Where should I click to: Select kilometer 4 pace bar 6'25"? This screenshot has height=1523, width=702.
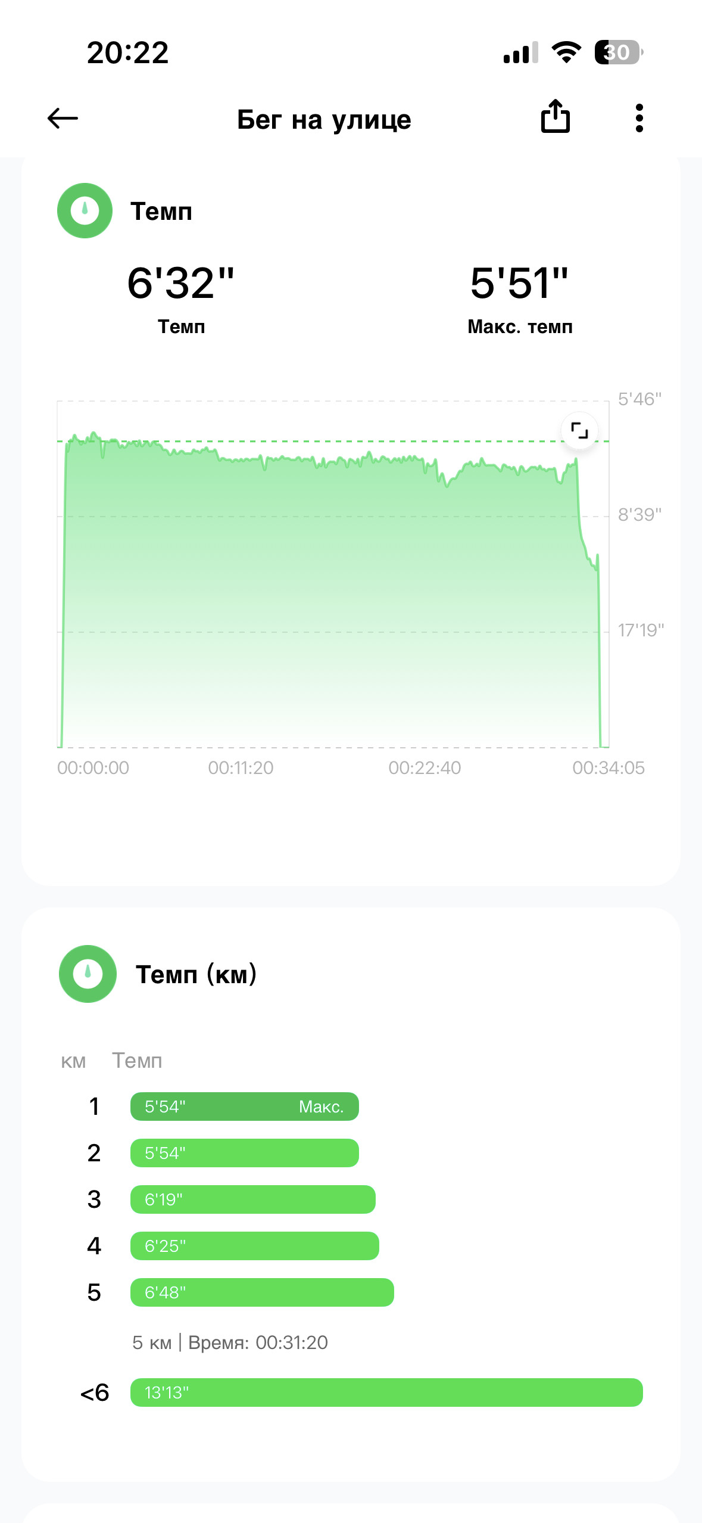(x=255, y=1246)
